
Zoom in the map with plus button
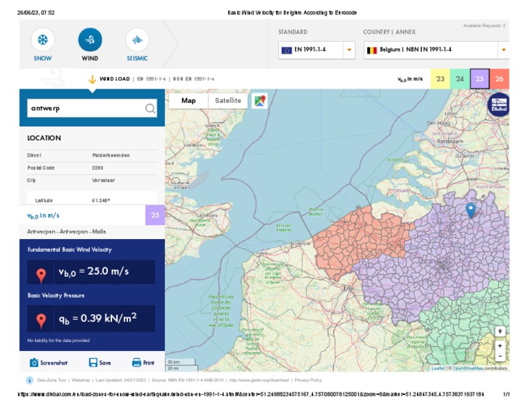pyautogui.click(x=500, y=345)
